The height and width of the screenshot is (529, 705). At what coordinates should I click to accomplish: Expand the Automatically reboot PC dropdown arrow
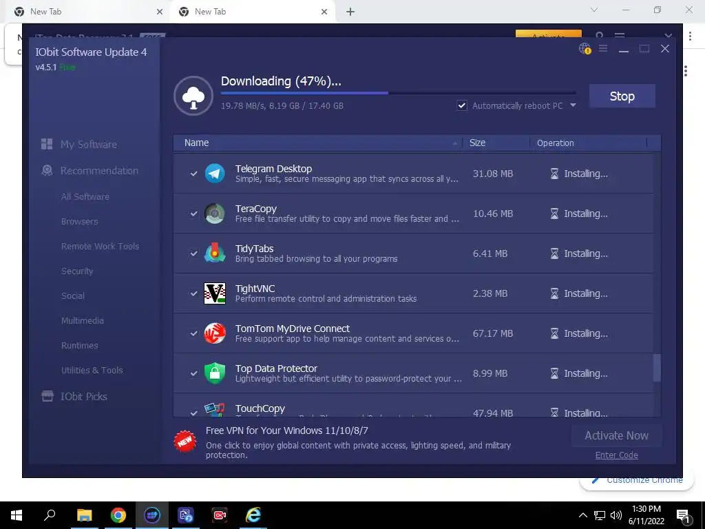(573, 105)
